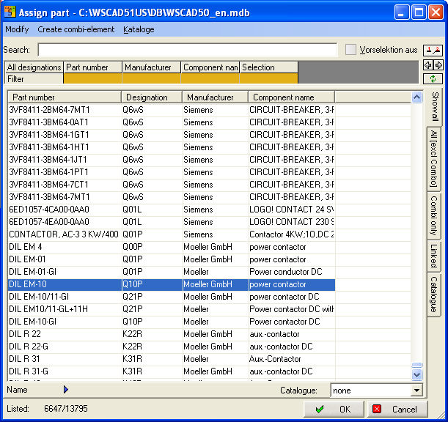Select row DIL EM-10/11-GI

pos(172,297)
